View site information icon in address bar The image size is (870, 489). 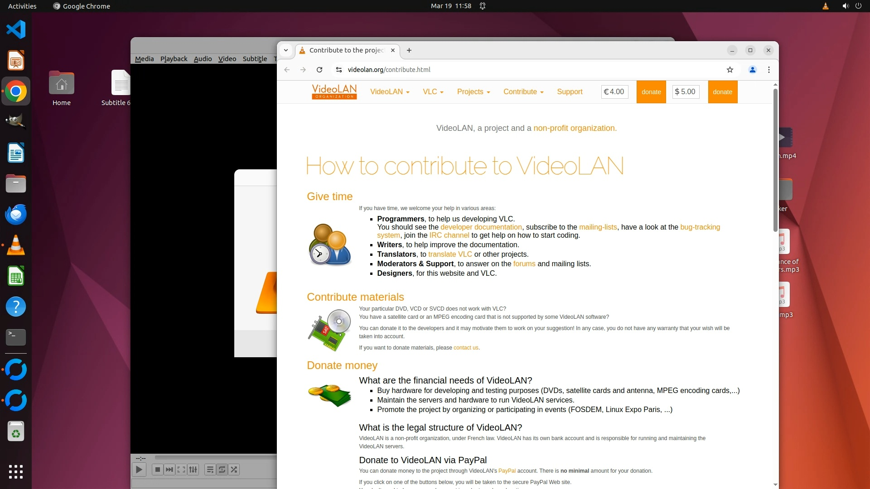coord(338,70)
